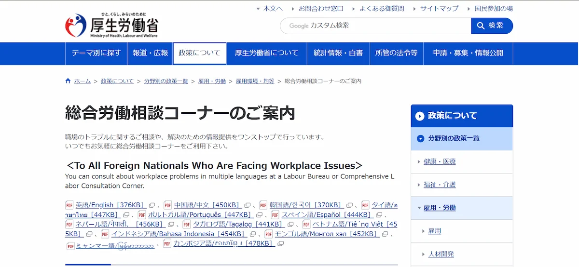Screen dimensions: 579x267
Task: Click PDF icon beside タイ語
Action: pyautogui.click(x=365, y=204)
